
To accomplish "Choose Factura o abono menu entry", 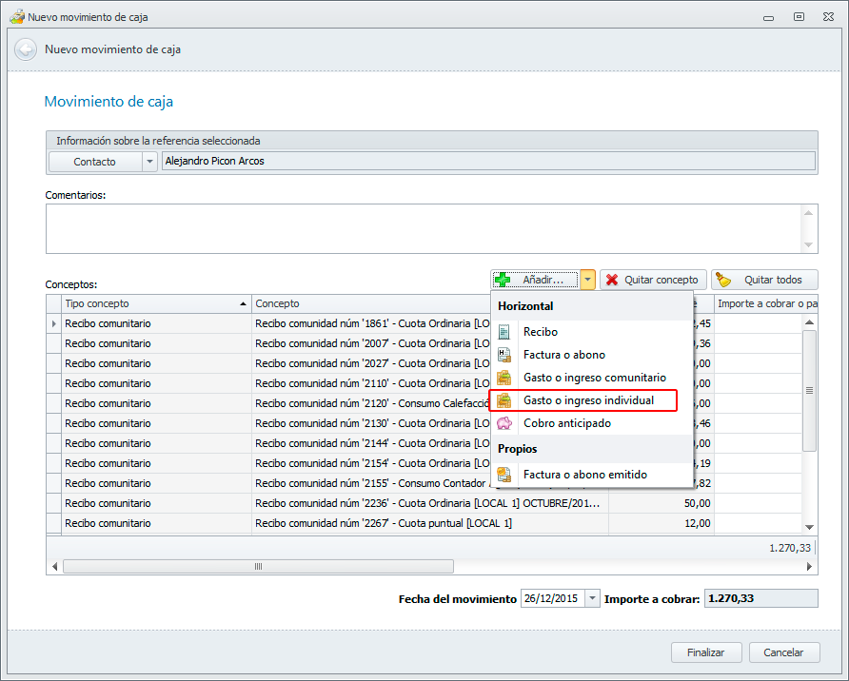I will point(591,355).
